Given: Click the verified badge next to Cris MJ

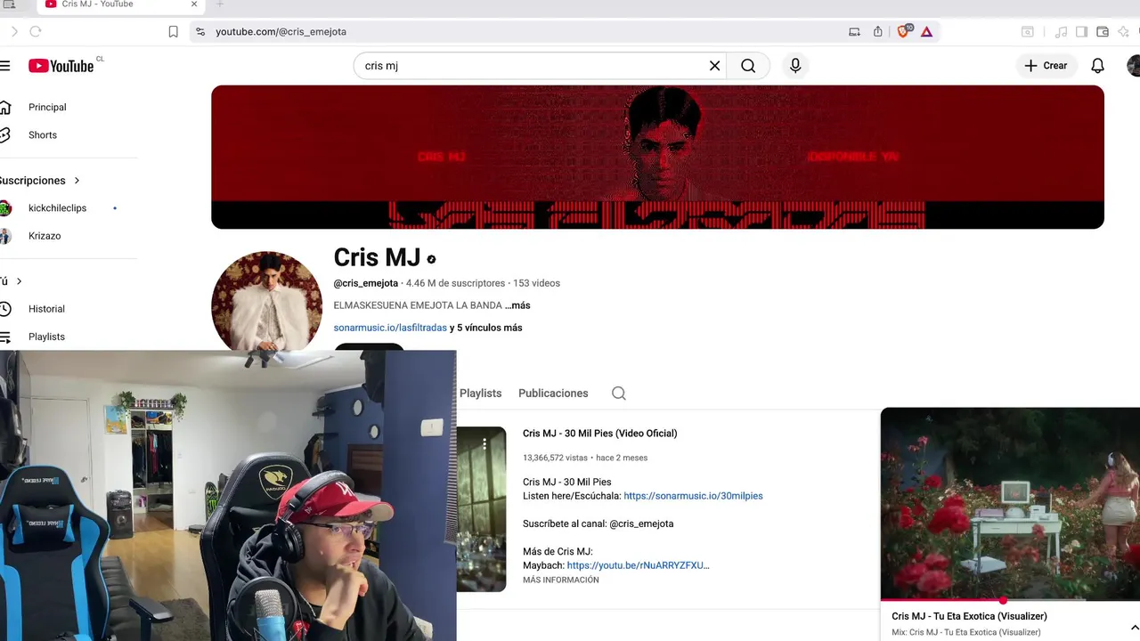Looking at the screenshot, I should click(431, 259).
